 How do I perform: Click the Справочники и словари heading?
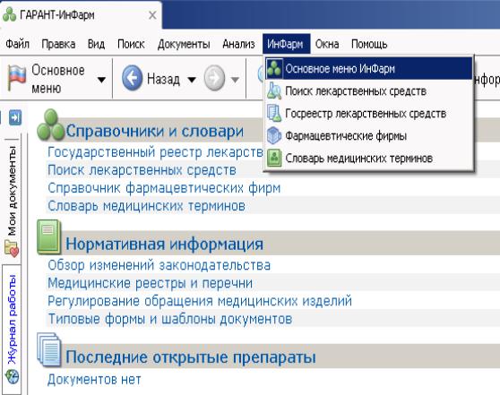point(155,132)
